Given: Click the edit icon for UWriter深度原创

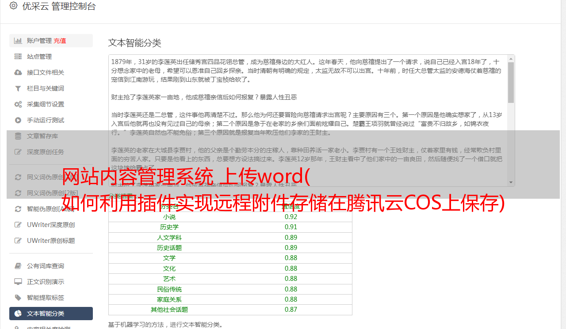Looking at the screenshot, I should pos(18,225).
